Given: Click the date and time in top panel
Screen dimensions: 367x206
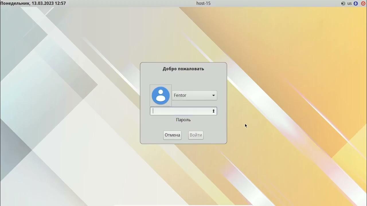Looking at the screenshot, I should coord(33,3).
